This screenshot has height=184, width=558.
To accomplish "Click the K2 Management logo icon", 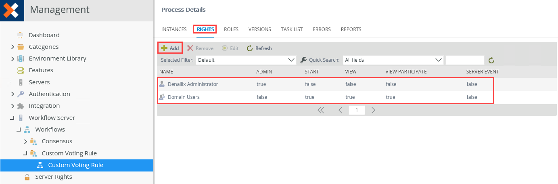I will tap(12, 10).
